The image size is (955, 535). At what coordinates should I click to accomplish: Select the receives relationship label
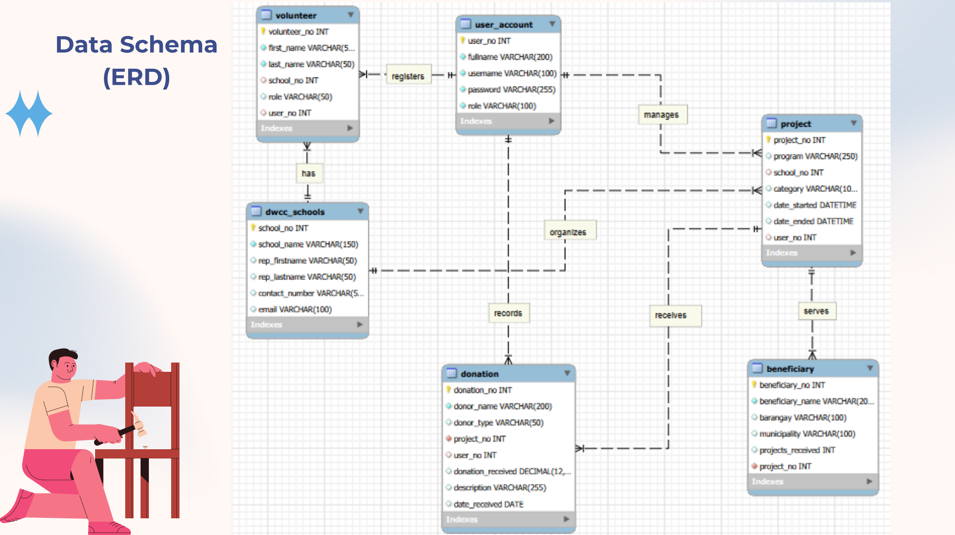[x=675, y=315]
